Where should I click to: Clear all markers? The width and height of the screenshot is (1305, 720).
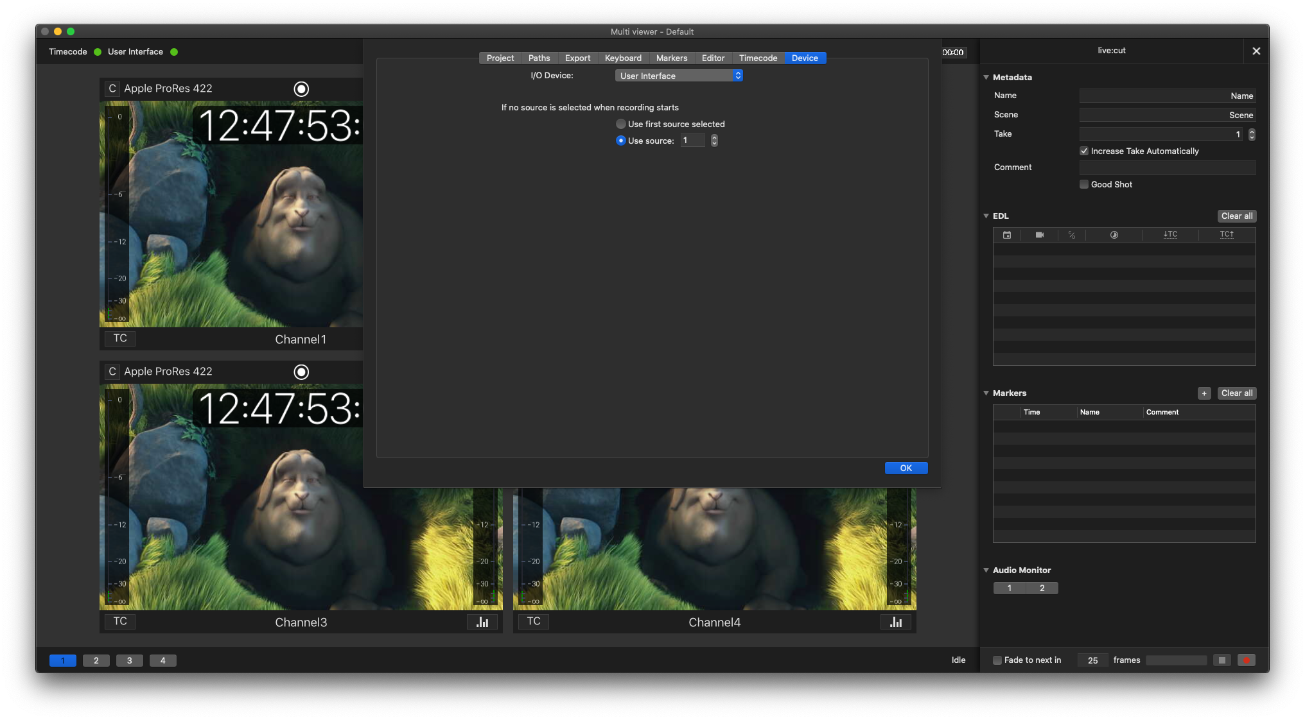[x=1237, y=393]
